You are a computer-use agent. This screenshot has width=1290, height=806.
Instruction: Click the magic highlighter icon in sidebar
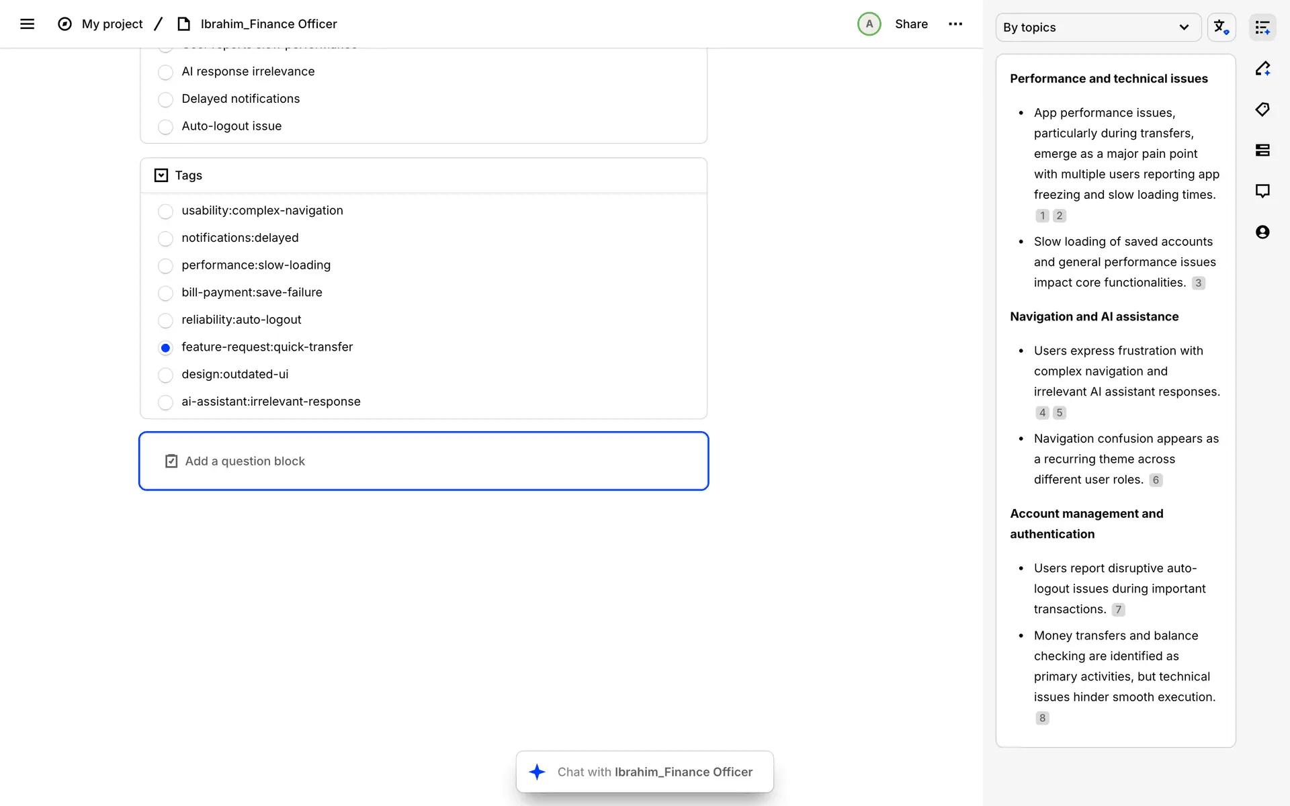[1262, 69]
